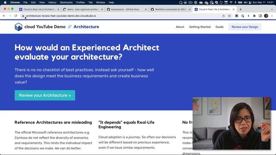Click the Wi-Fi status icon
This screenshot has width=276, height=155.
231,3
